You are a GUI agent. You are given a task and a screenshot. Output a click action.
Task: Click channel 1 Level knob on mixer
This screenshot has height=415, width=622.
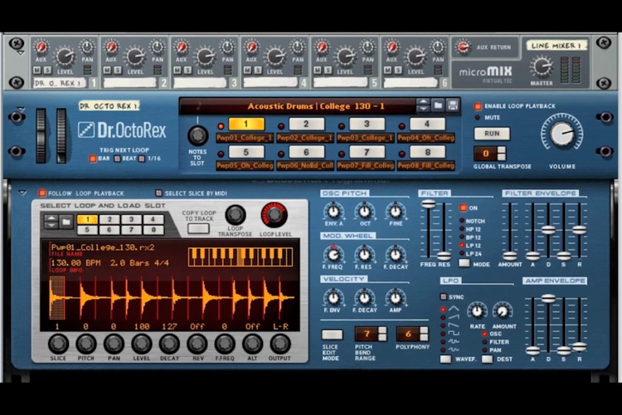point(65,56)
